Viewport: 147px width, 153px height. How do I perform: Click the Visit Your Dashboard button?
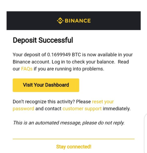pyautogui.click(x=46, y=85)
